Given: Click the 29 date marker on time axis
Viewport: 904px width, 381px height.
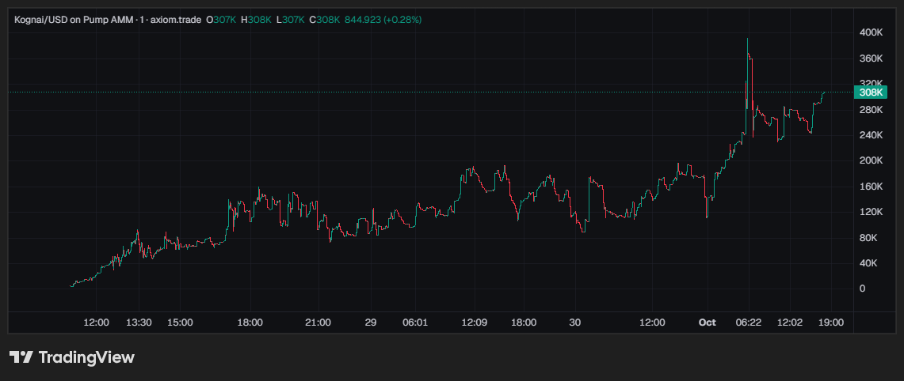Looking at the screenshot, I should (x=371, y=323).
